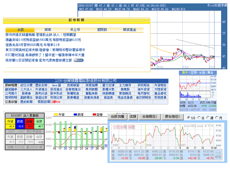
Task: Open the 股利分派 link
Action: [x=41, y=94]
